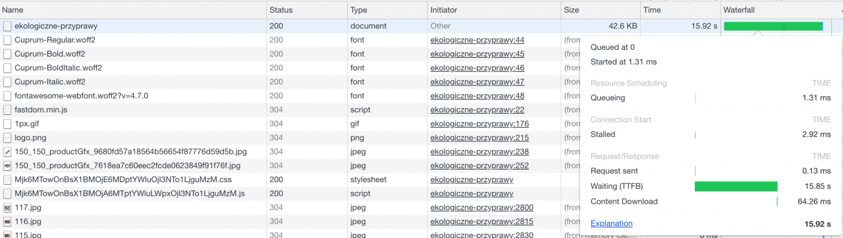Viewport: 843px width, 238px height.
Task: Click the 64.26 ms Content Download value
Action: (x=814, y=201)
